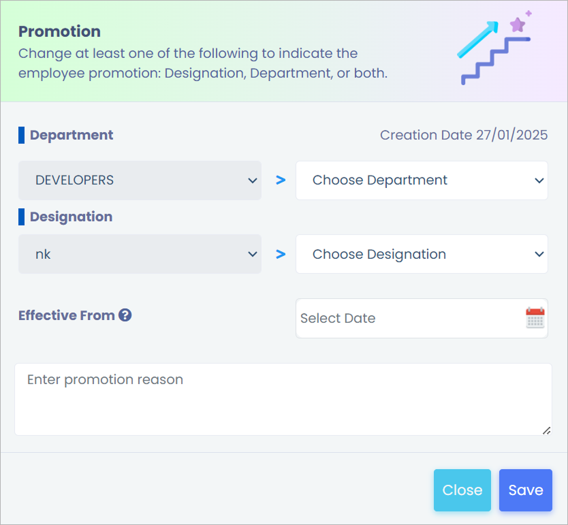Open the nk current designation dropdown
The width and height of the screenshot is (568, 525).
(140, 254)
